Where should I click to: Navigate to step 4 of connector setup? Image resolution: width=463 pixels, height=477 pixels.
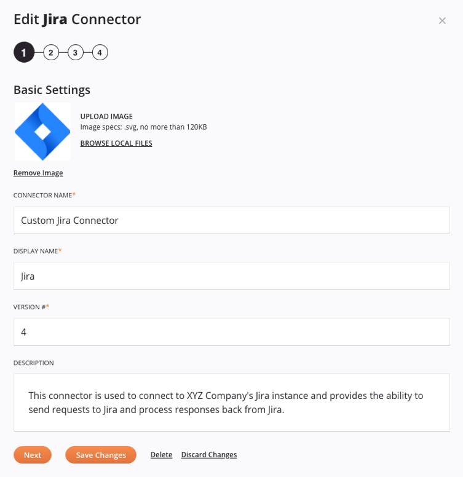(100, 52)
